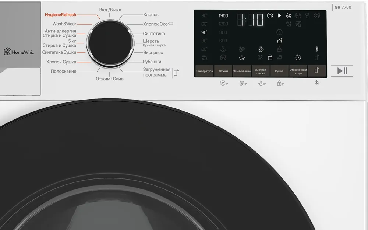Tap the quick wash waves hold icon
The image size is (368, 230).
tap(260, 83)
